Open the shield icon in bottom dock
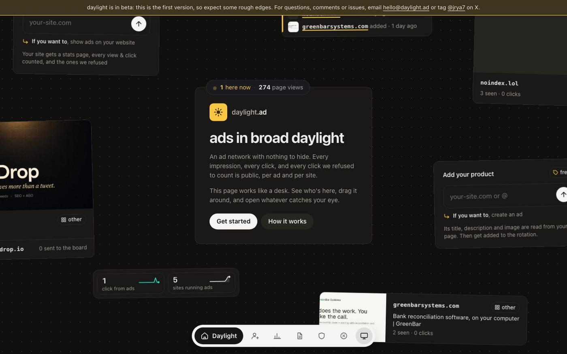This screenshot has width=567, height=354. [322, 336]
